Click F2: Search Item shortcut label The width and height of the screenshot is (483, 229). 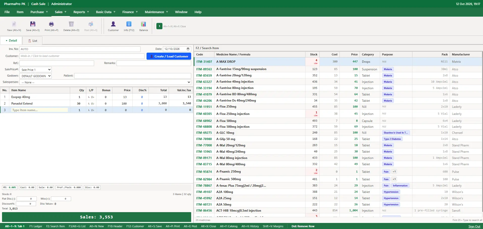click(55, 226)
